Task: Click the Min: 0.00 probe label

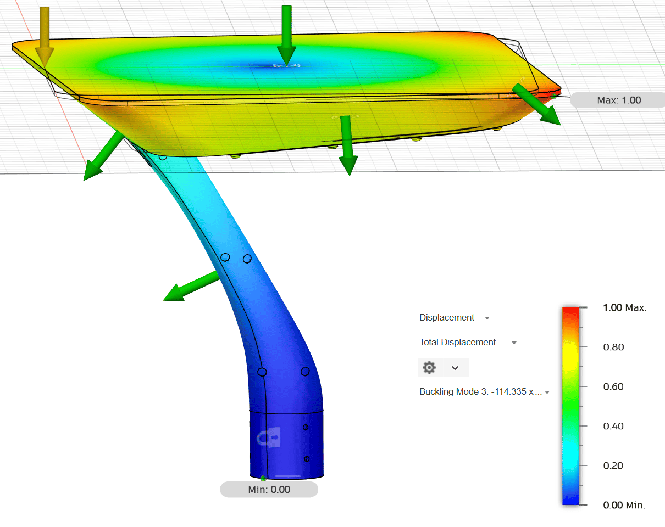Action: pyautogui.click(x=269, y=490)
